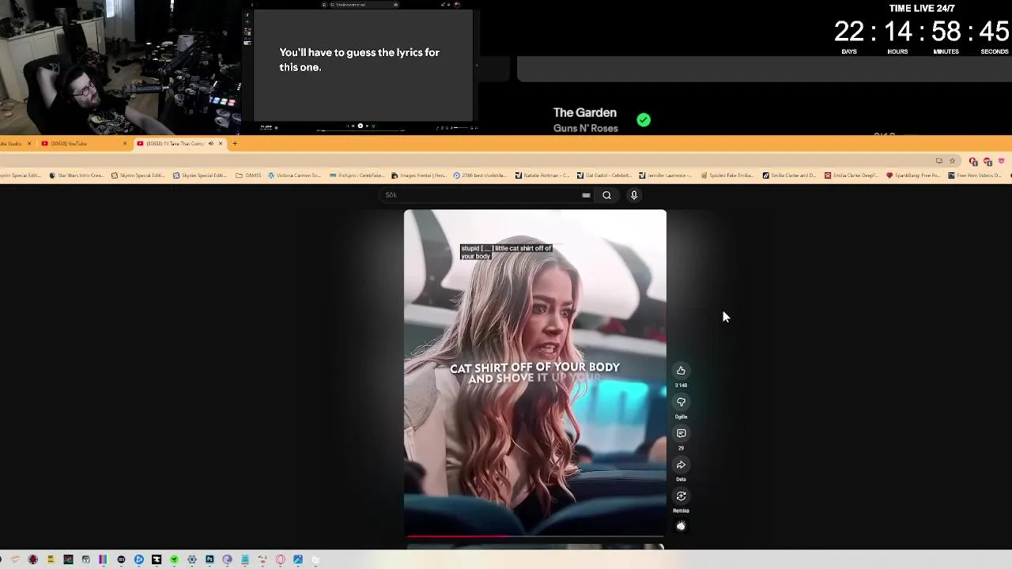Click the Short's caption text at top

click(506, 252)
